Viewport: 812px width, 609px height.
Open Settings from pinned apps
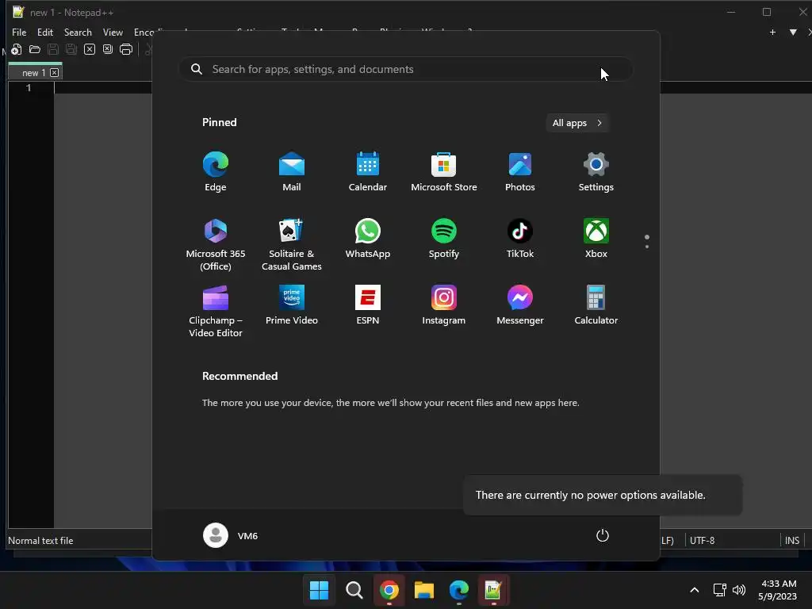[596, 172]
